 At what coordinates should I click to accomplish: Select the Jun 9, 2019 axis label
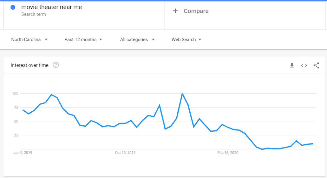pyautogui.click(x=23, y=153)
